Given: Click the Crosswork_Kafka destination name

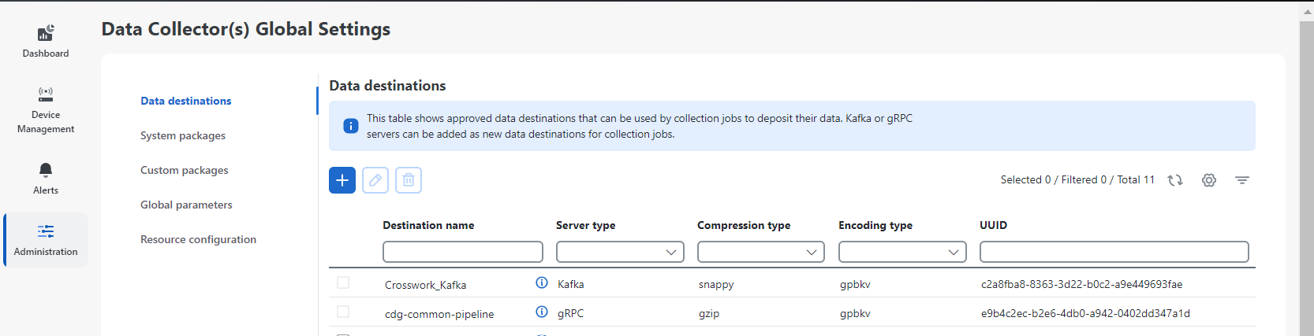Looking at the screenshot, I should tap(425, 285).
